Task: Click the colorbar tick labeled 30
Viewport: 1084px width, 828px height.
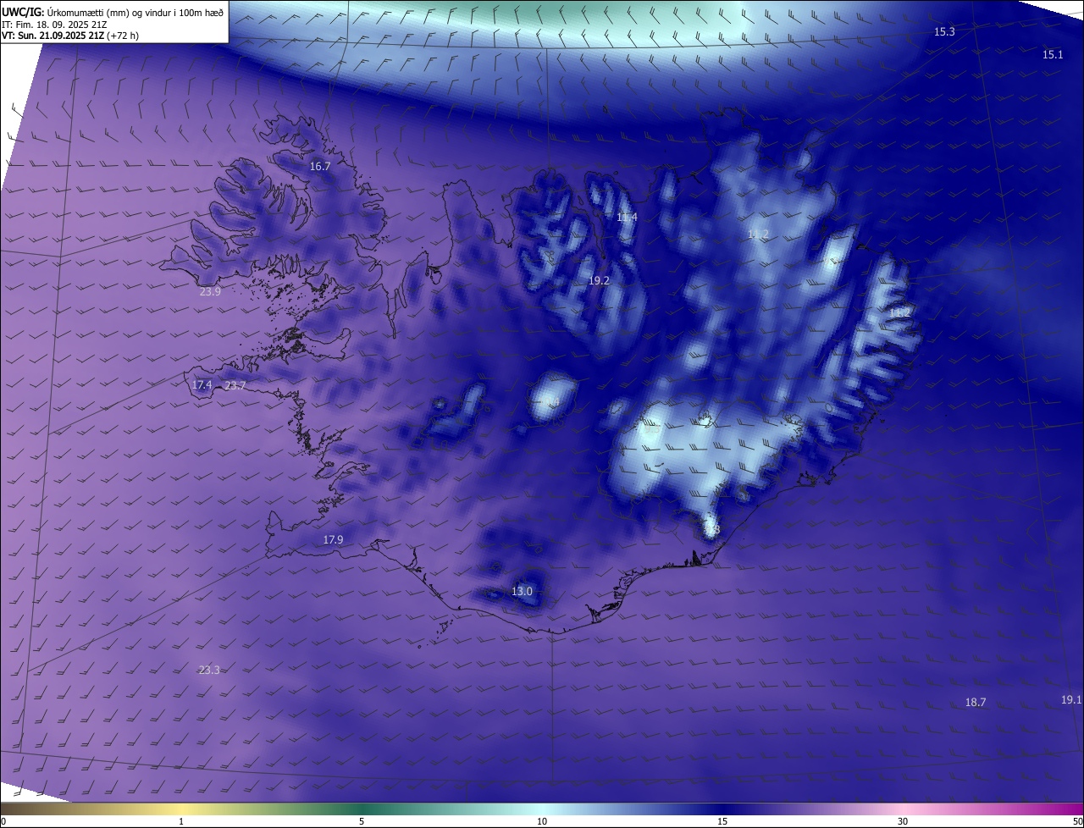Action: (903, 821)
